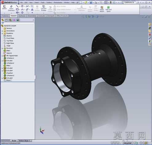This screenshot has height=145, width=152.
Task: Open dropdown next to New document icon
Action: click(83, 2)
